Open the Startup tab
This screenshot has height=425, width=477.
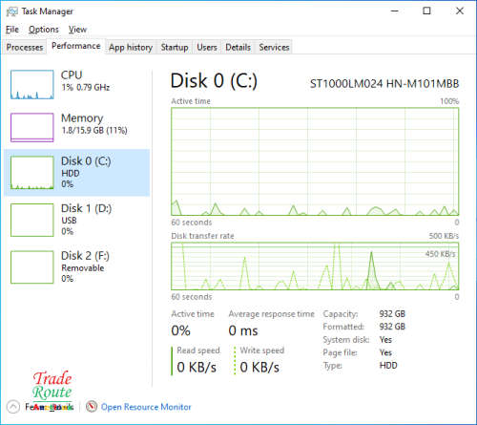point(175,47)
